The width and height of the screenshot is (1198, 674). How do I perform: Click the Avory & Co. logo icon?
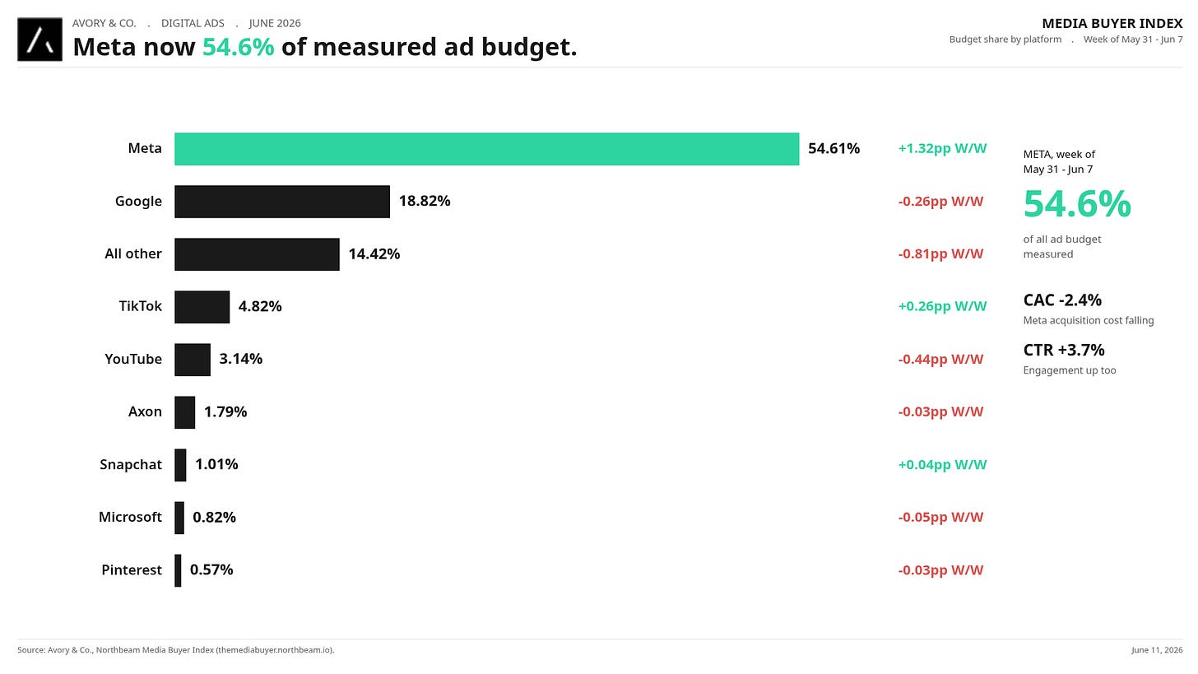click(x=39, y=40)
